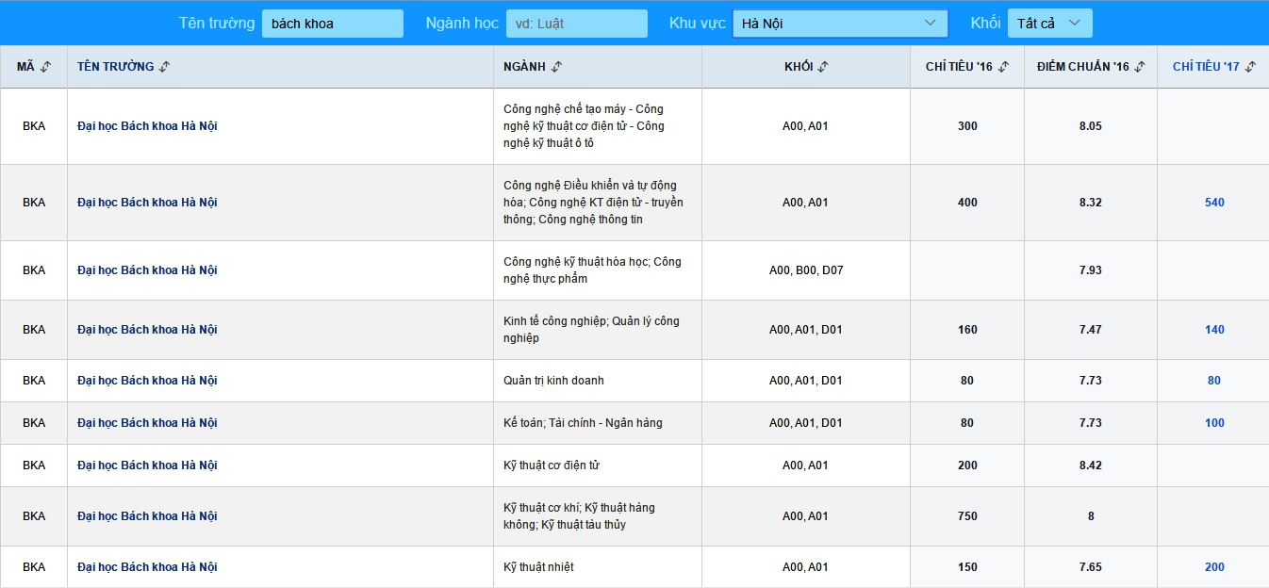Click the ĐIỂM CHUẨN '16 header label
The image size is (1269, 588).
click(1082, 67)
